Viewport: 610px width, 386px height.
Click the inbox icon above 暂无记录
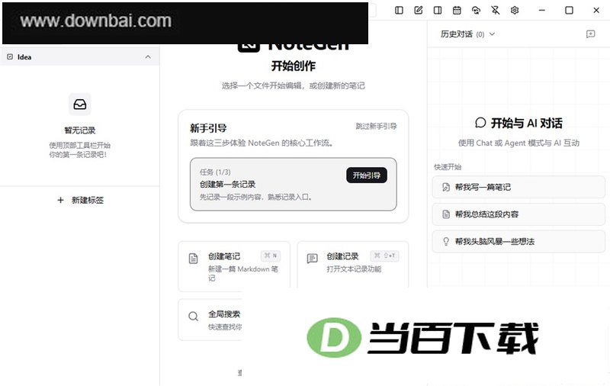pyautogui.click(x=80, y=105)
